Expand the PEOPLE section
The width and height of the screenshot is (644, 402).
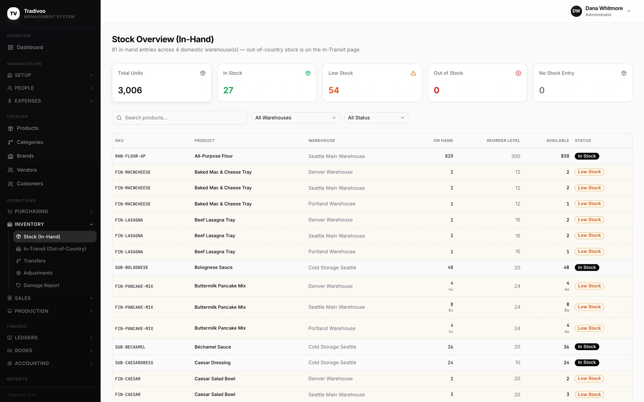[50, 88]
